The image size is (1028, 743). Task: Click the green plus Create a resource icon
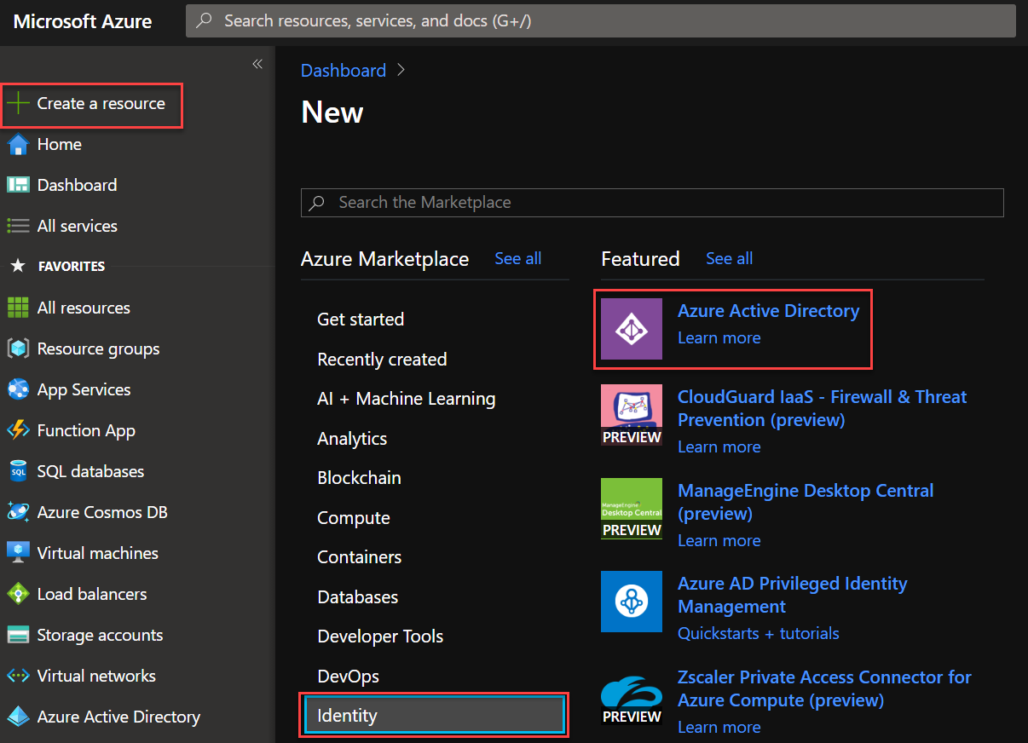(x=18, y=104)
